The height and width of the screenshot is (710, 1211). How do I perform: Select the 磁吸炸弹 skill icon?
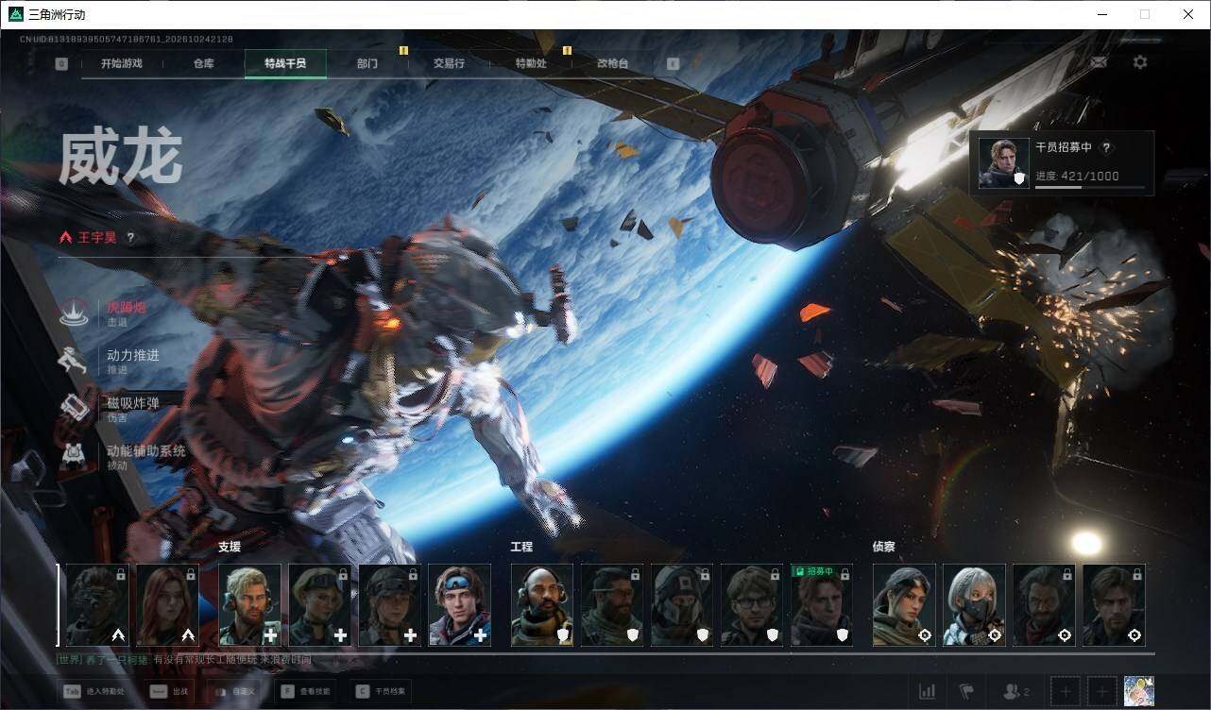(x=74, y=408)
